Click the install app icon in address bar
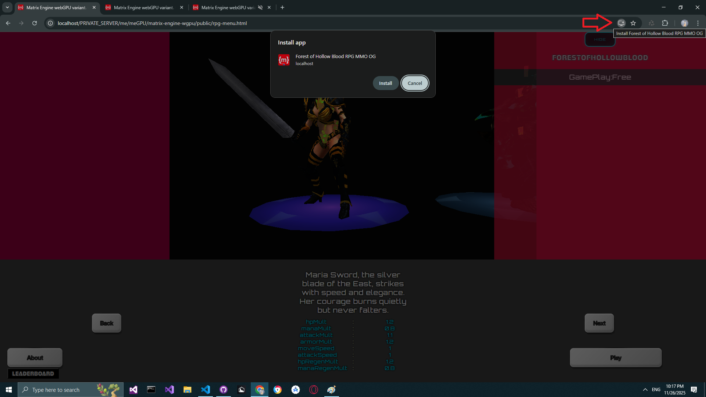 [x=621, y=23]
